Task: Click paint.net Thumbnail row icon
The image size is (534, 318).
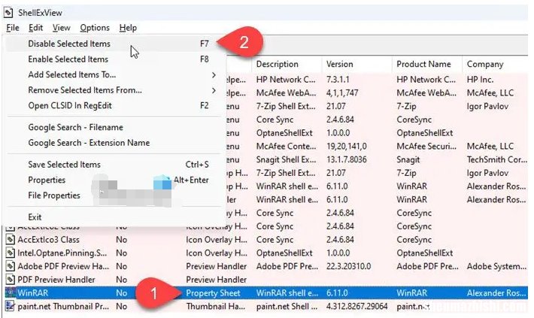Action: (x=11, y=306)
